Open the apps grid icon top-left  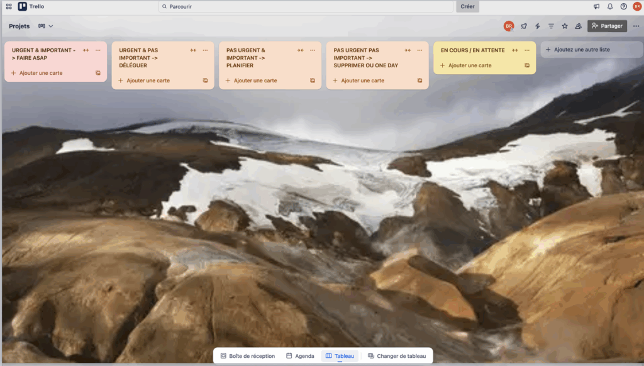[7, 6]
